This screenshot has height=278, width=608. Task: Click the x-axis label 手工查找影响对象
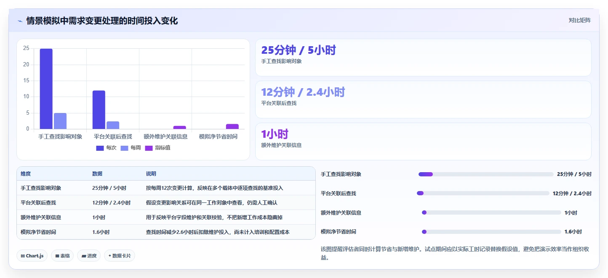[x=60, y=136]
